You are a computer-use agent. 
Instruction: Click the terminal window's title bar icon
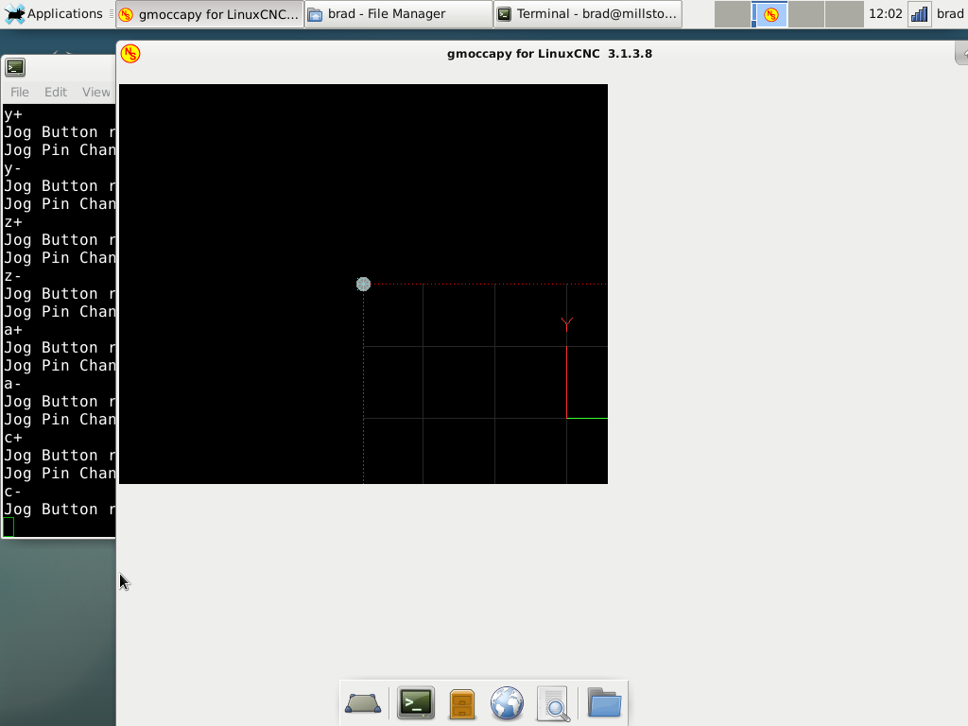[x=15, y=67]
